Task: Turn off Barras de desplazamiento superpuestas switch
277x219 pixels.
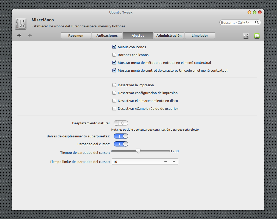Action: coord(121,136)
